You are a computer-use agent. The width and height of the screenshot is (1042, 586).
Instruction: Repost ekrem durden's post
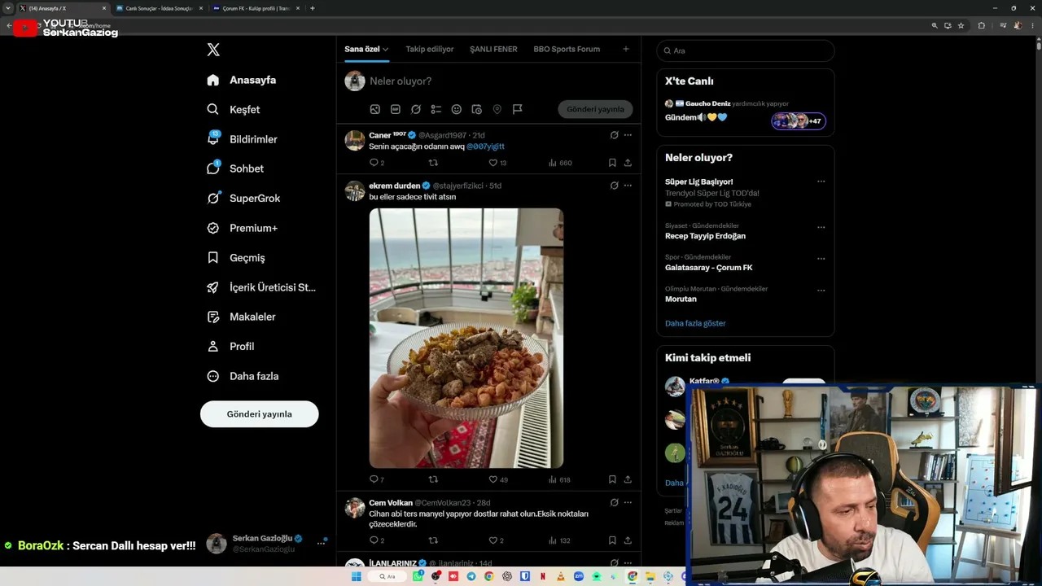[433, 479]
